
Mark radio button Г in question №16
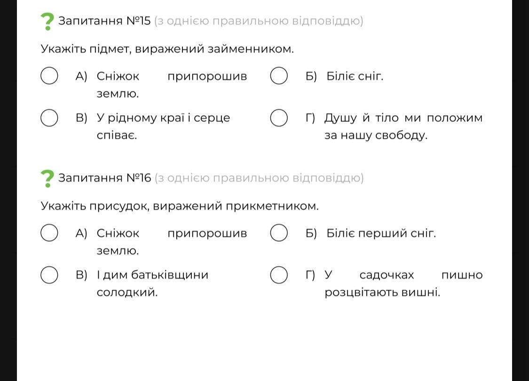(279, 275)
